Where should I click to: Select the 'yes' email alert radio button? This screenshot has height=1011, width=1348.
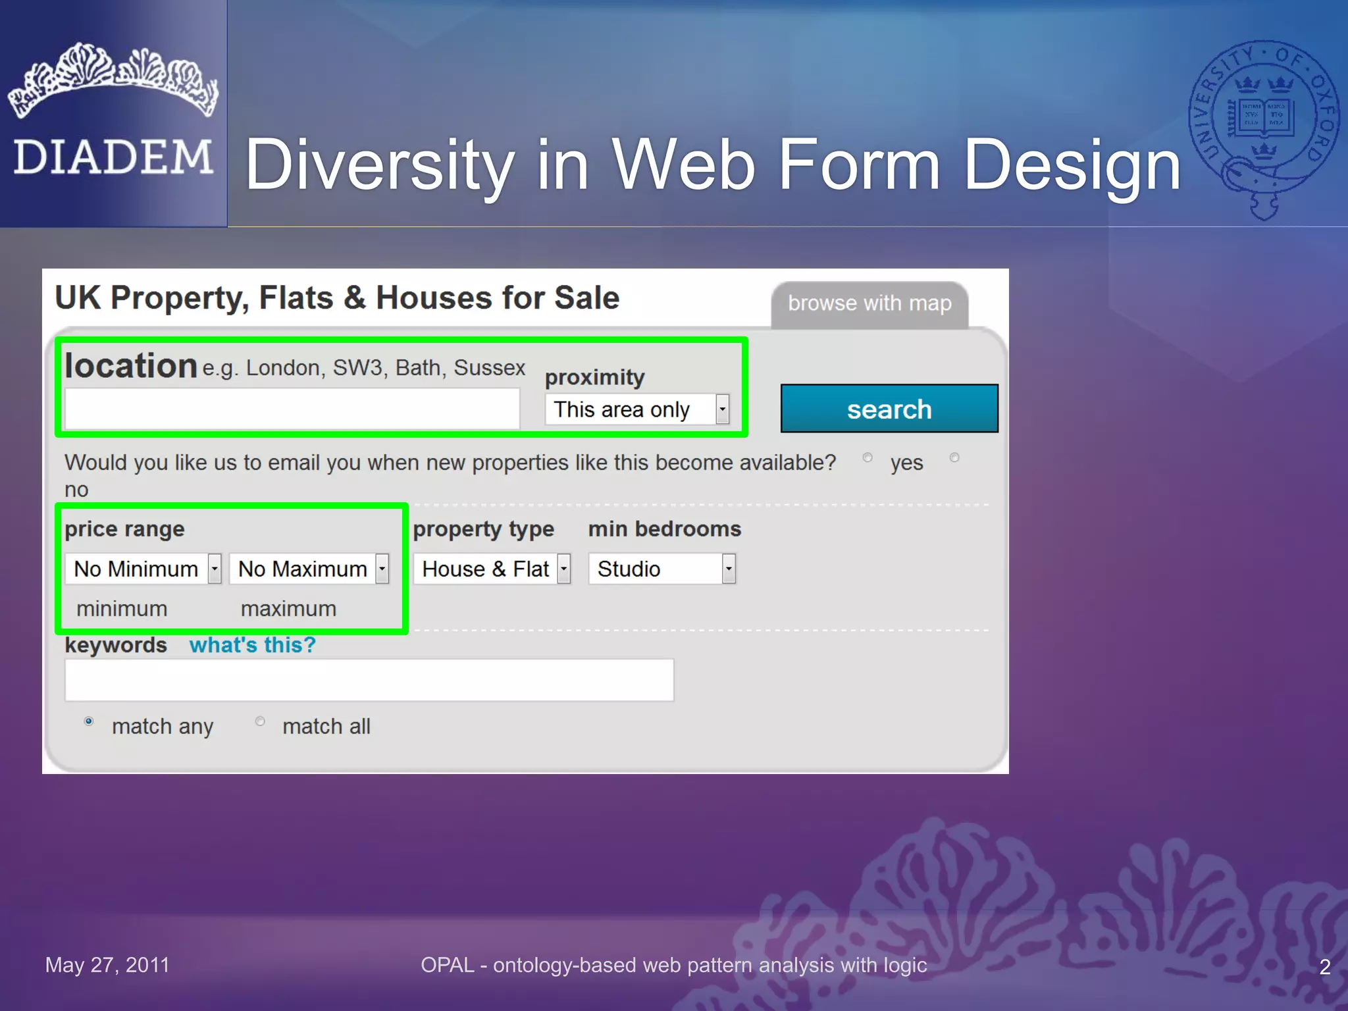(868, 457)
